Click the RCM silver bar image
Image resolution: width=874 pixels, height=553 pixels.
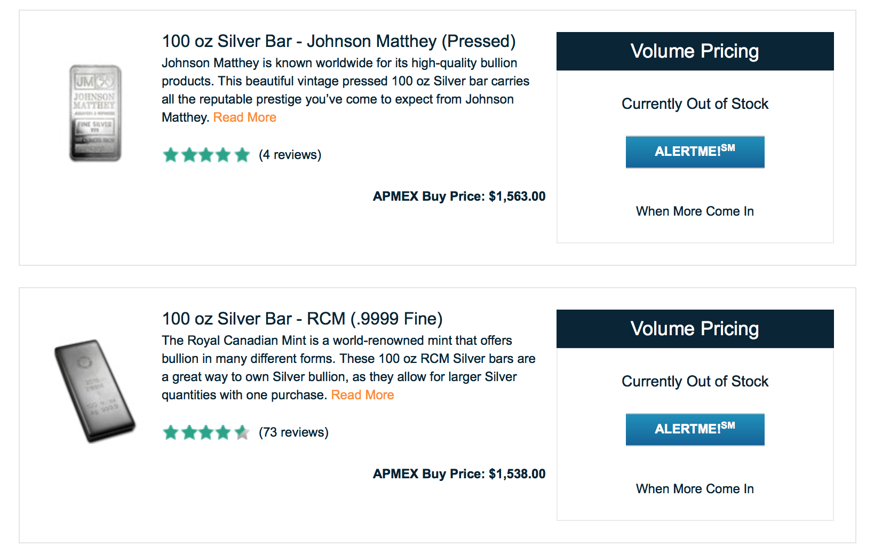coord(94,391)
